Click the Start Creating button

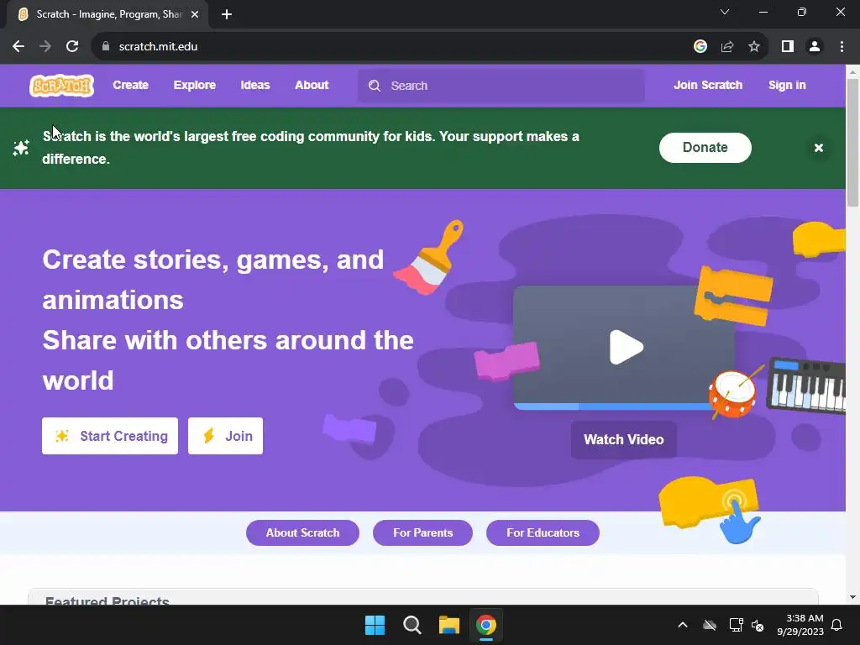pyautogui.click(x=110, y=436)
